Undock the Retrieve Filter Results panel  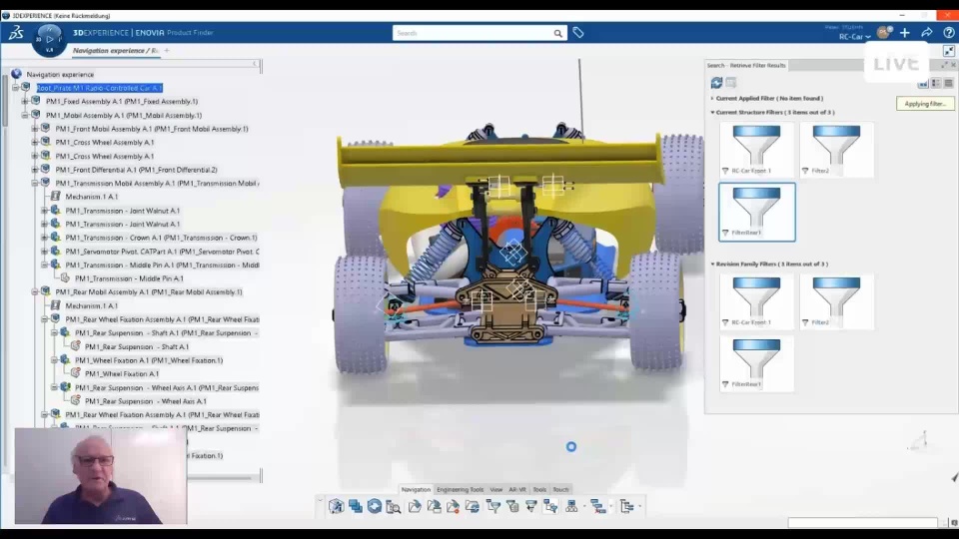click(944, 65)
